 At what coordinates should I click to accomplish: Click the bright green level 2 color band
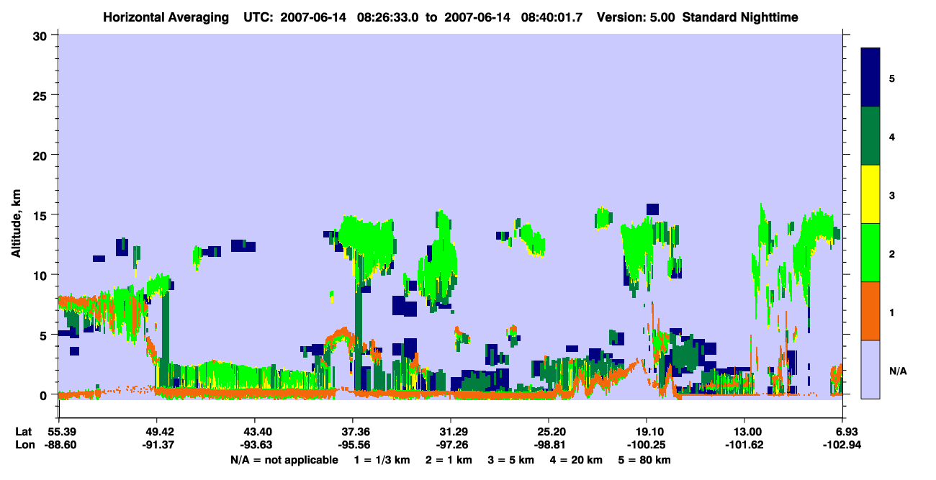click(x=870, y=253)
